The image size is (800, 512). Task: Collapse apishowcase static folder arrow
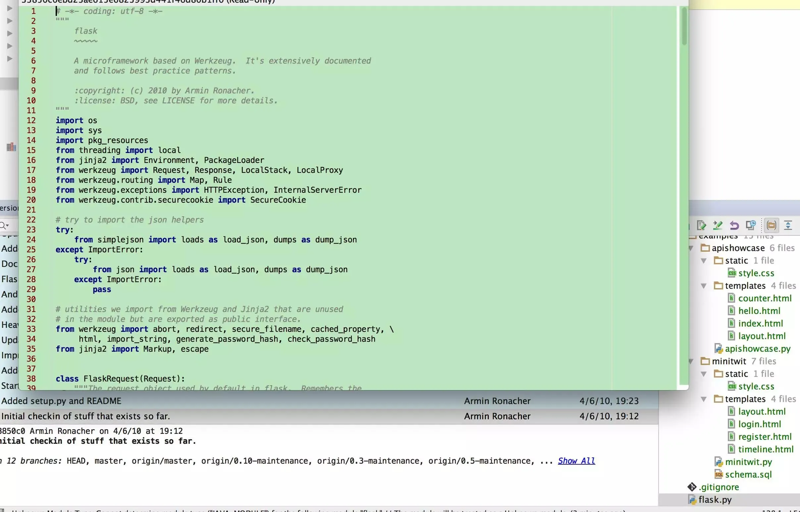pyautogui.click(x=704, y=261)
